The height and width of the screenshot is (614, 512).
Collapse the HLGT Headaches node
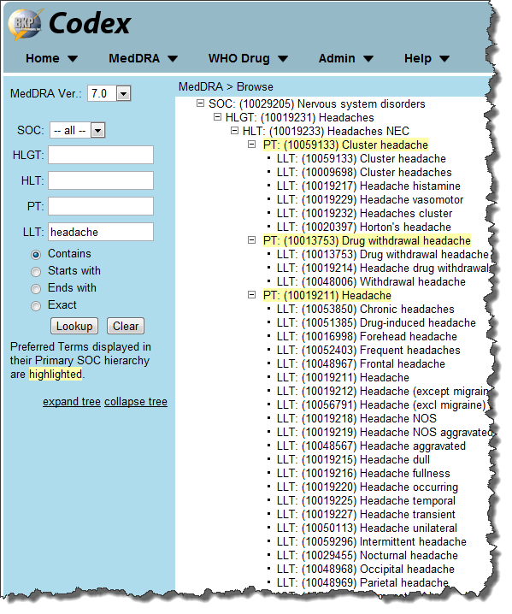tap(218, 117)
